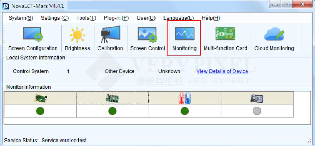Viewport: 315px width, 146px height.
Task: Open the Tools(T) menu
Action: pos(86,18)
